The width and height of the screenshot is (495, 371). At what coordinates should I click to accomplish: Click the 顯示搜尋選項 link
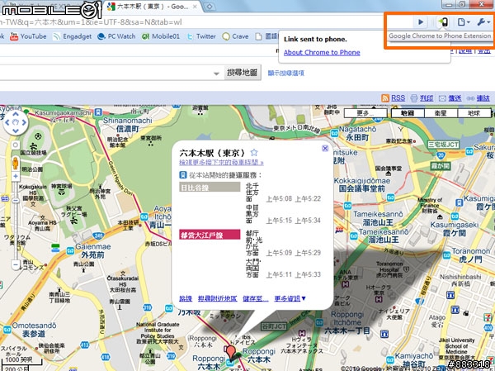286,73
